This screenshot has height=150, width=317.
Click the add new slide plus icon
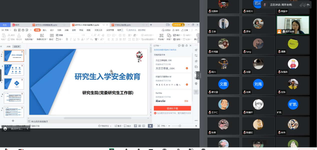point(13,121)
